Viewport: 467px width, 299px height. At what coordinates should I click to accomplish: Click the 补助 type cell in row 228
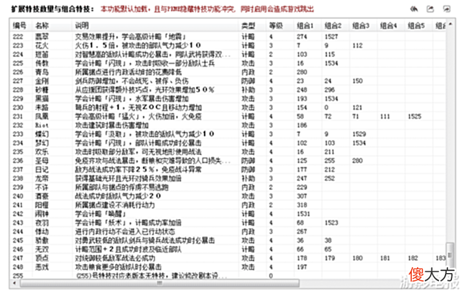click(248, 90)
